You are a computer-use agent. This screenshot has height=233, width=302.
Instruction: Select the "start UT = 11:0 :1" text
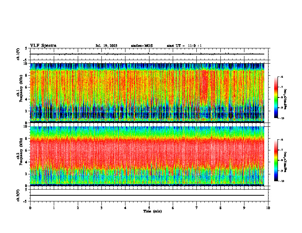[184, 46]
